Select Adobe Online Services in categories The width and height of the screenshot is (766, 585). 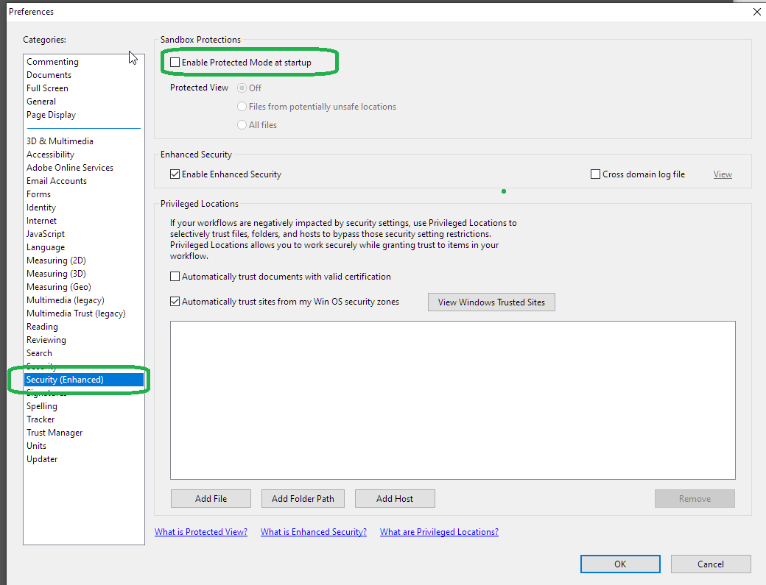coord(70,168)
